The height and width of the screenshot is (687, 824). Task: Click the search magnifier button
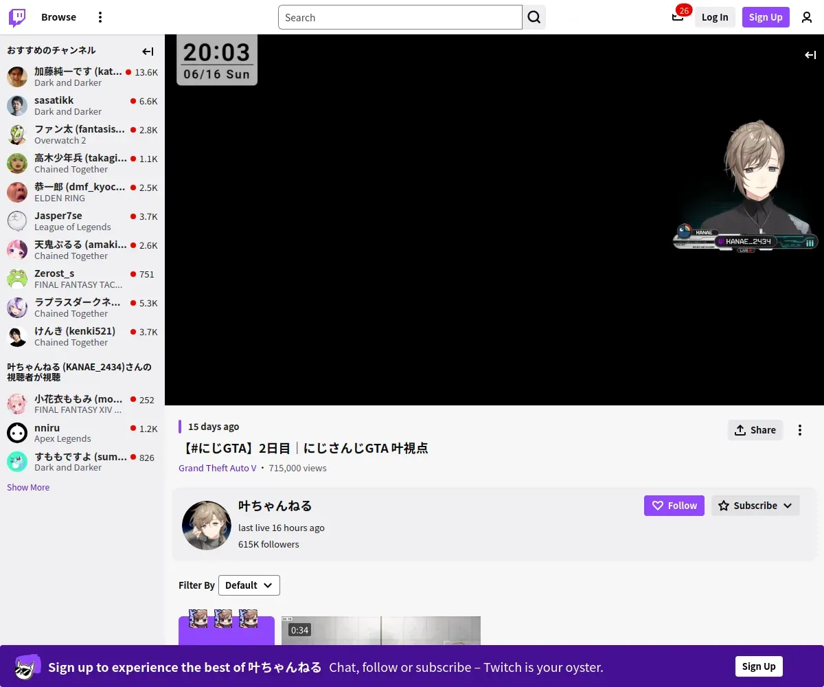534,17
